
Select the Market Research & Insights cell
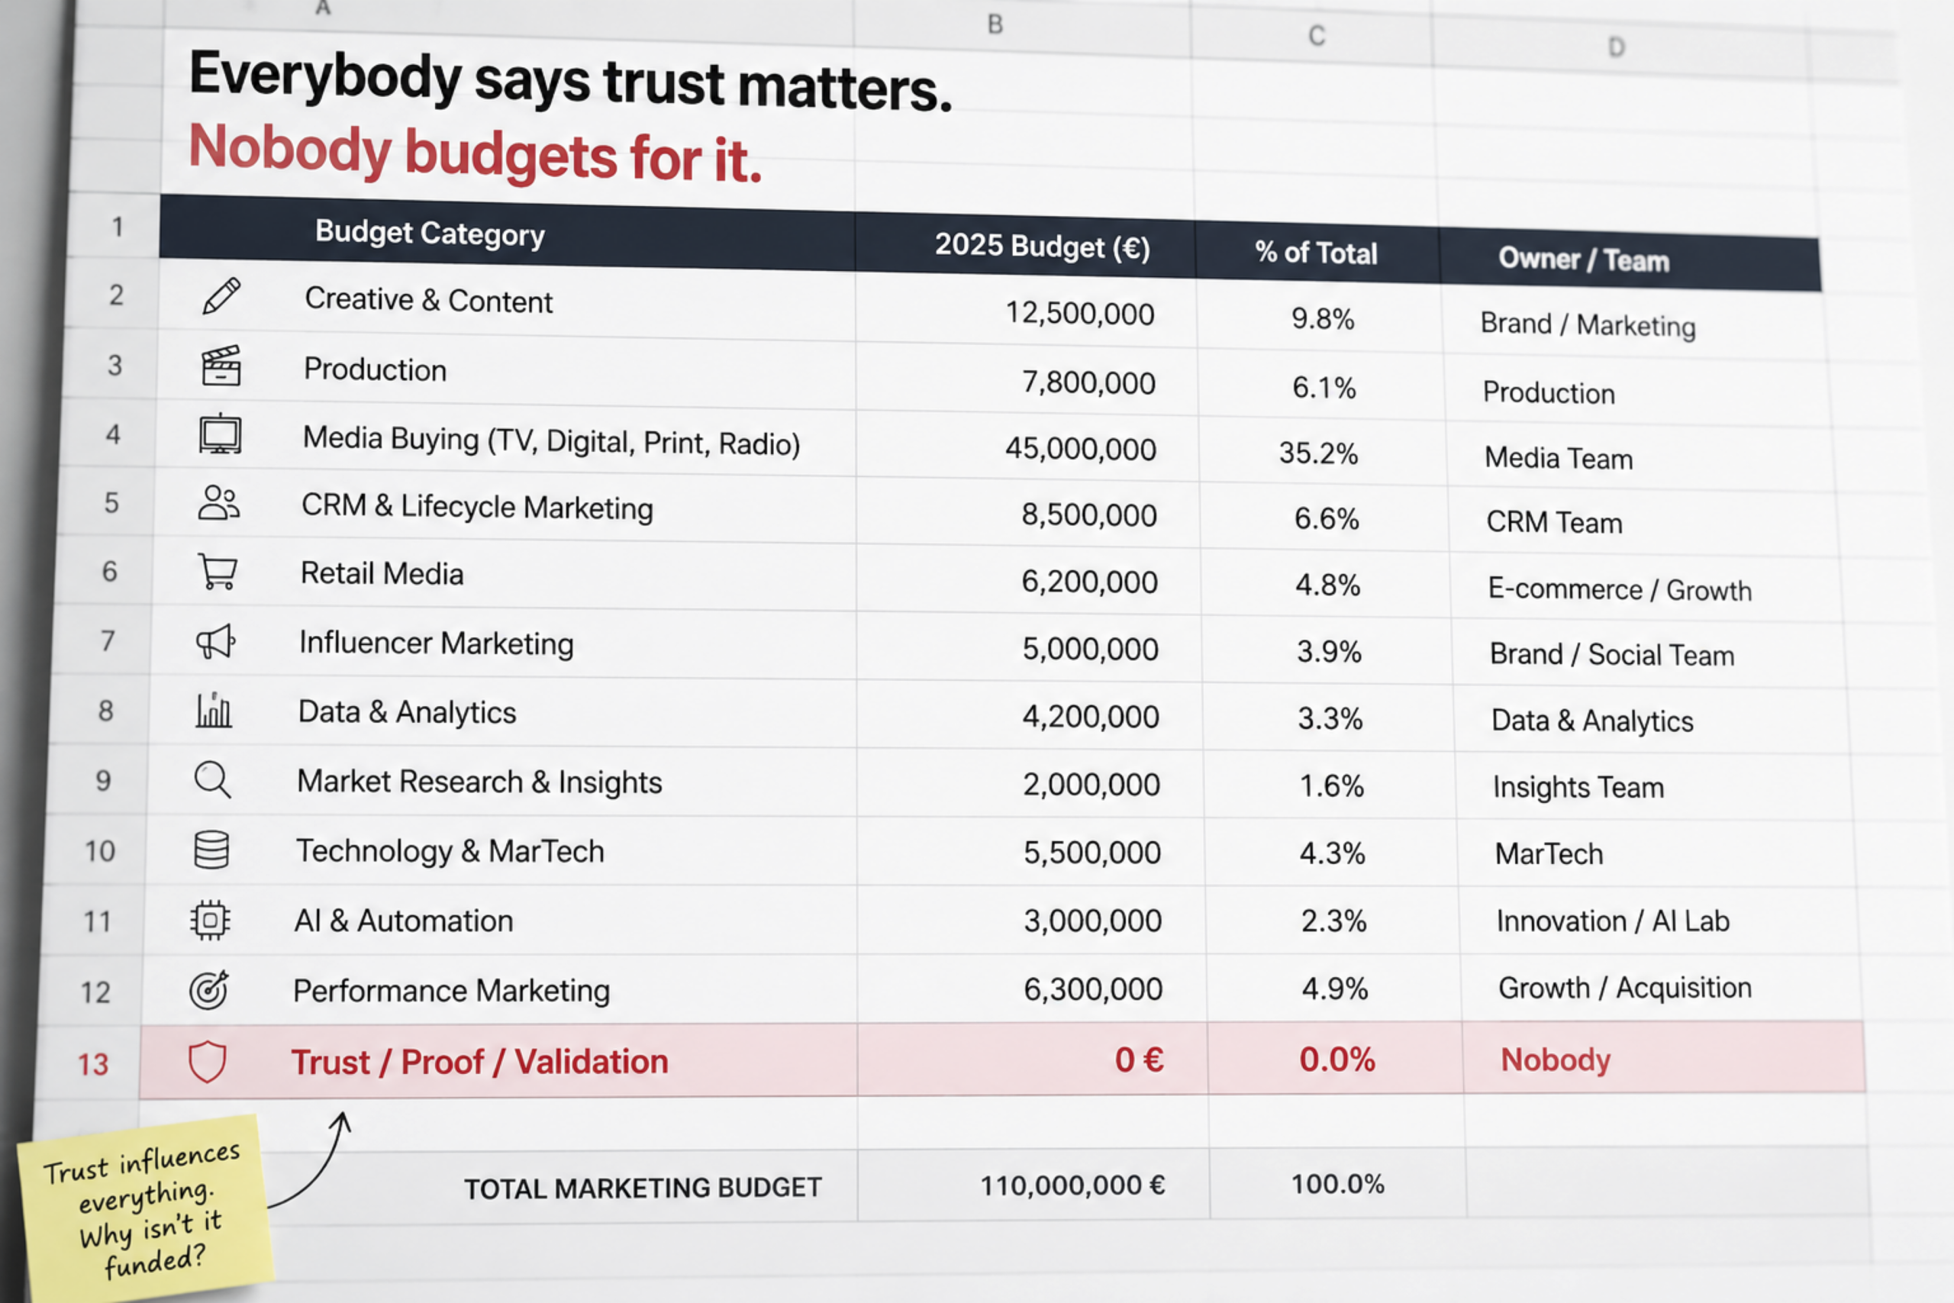[x=501, y=781]
